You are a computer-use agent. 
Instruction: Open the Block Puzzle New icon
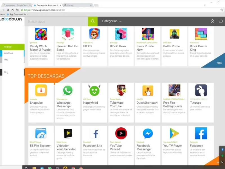tap(148, 34)
